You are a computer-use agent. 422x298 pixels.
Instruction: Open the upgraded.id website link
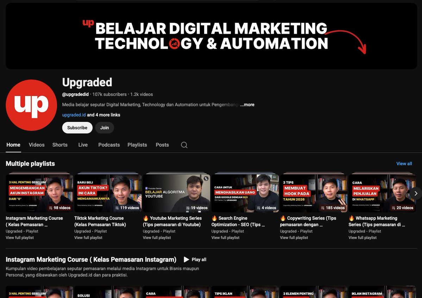click(x=74, y=115)
